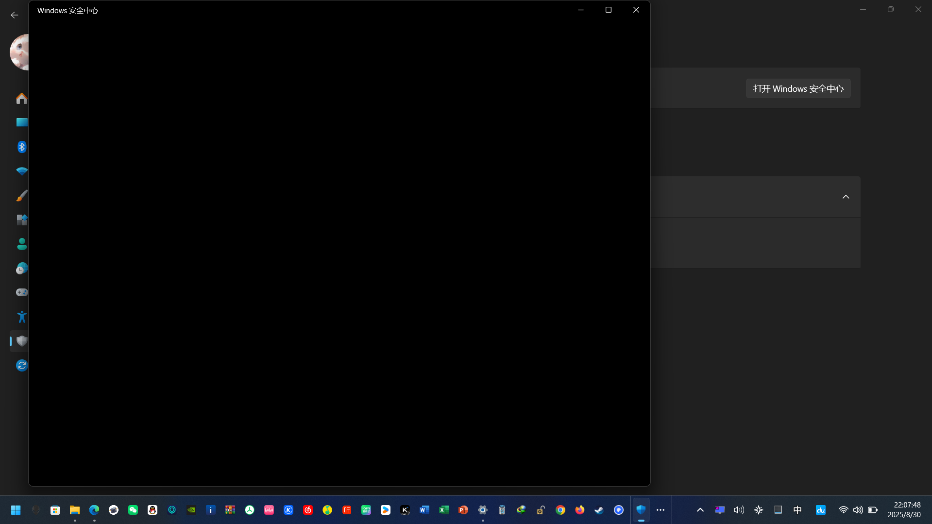Open the Baidu du tray icon
Screen dimensions: 932x524
pyautogui.click(x=821, y=510)
